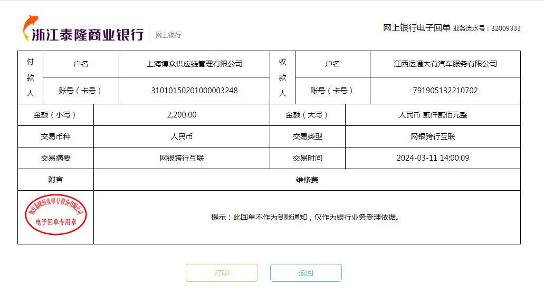Click payee account number 791905132210702
The width and height of the screenshot is (544, 305).
[445, 91]
